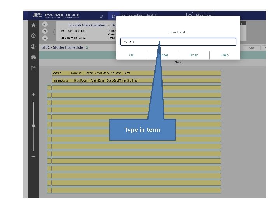Open the user profile icon in sidebar
The height and width of the screenshot is (210, 280).
point(33,47)
